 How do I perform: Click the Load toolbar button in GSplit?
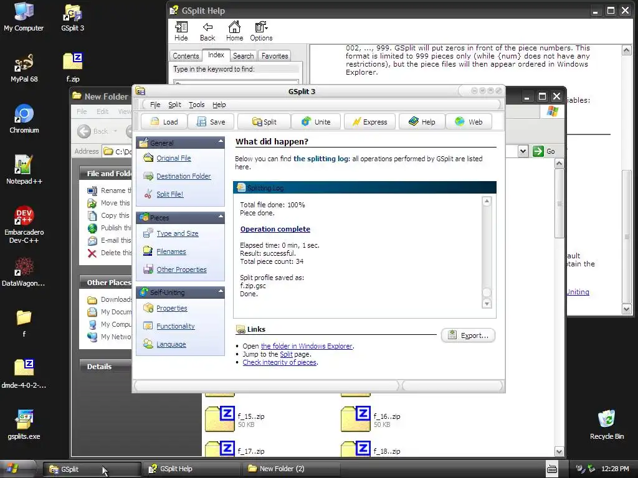(x=164, y=122)
